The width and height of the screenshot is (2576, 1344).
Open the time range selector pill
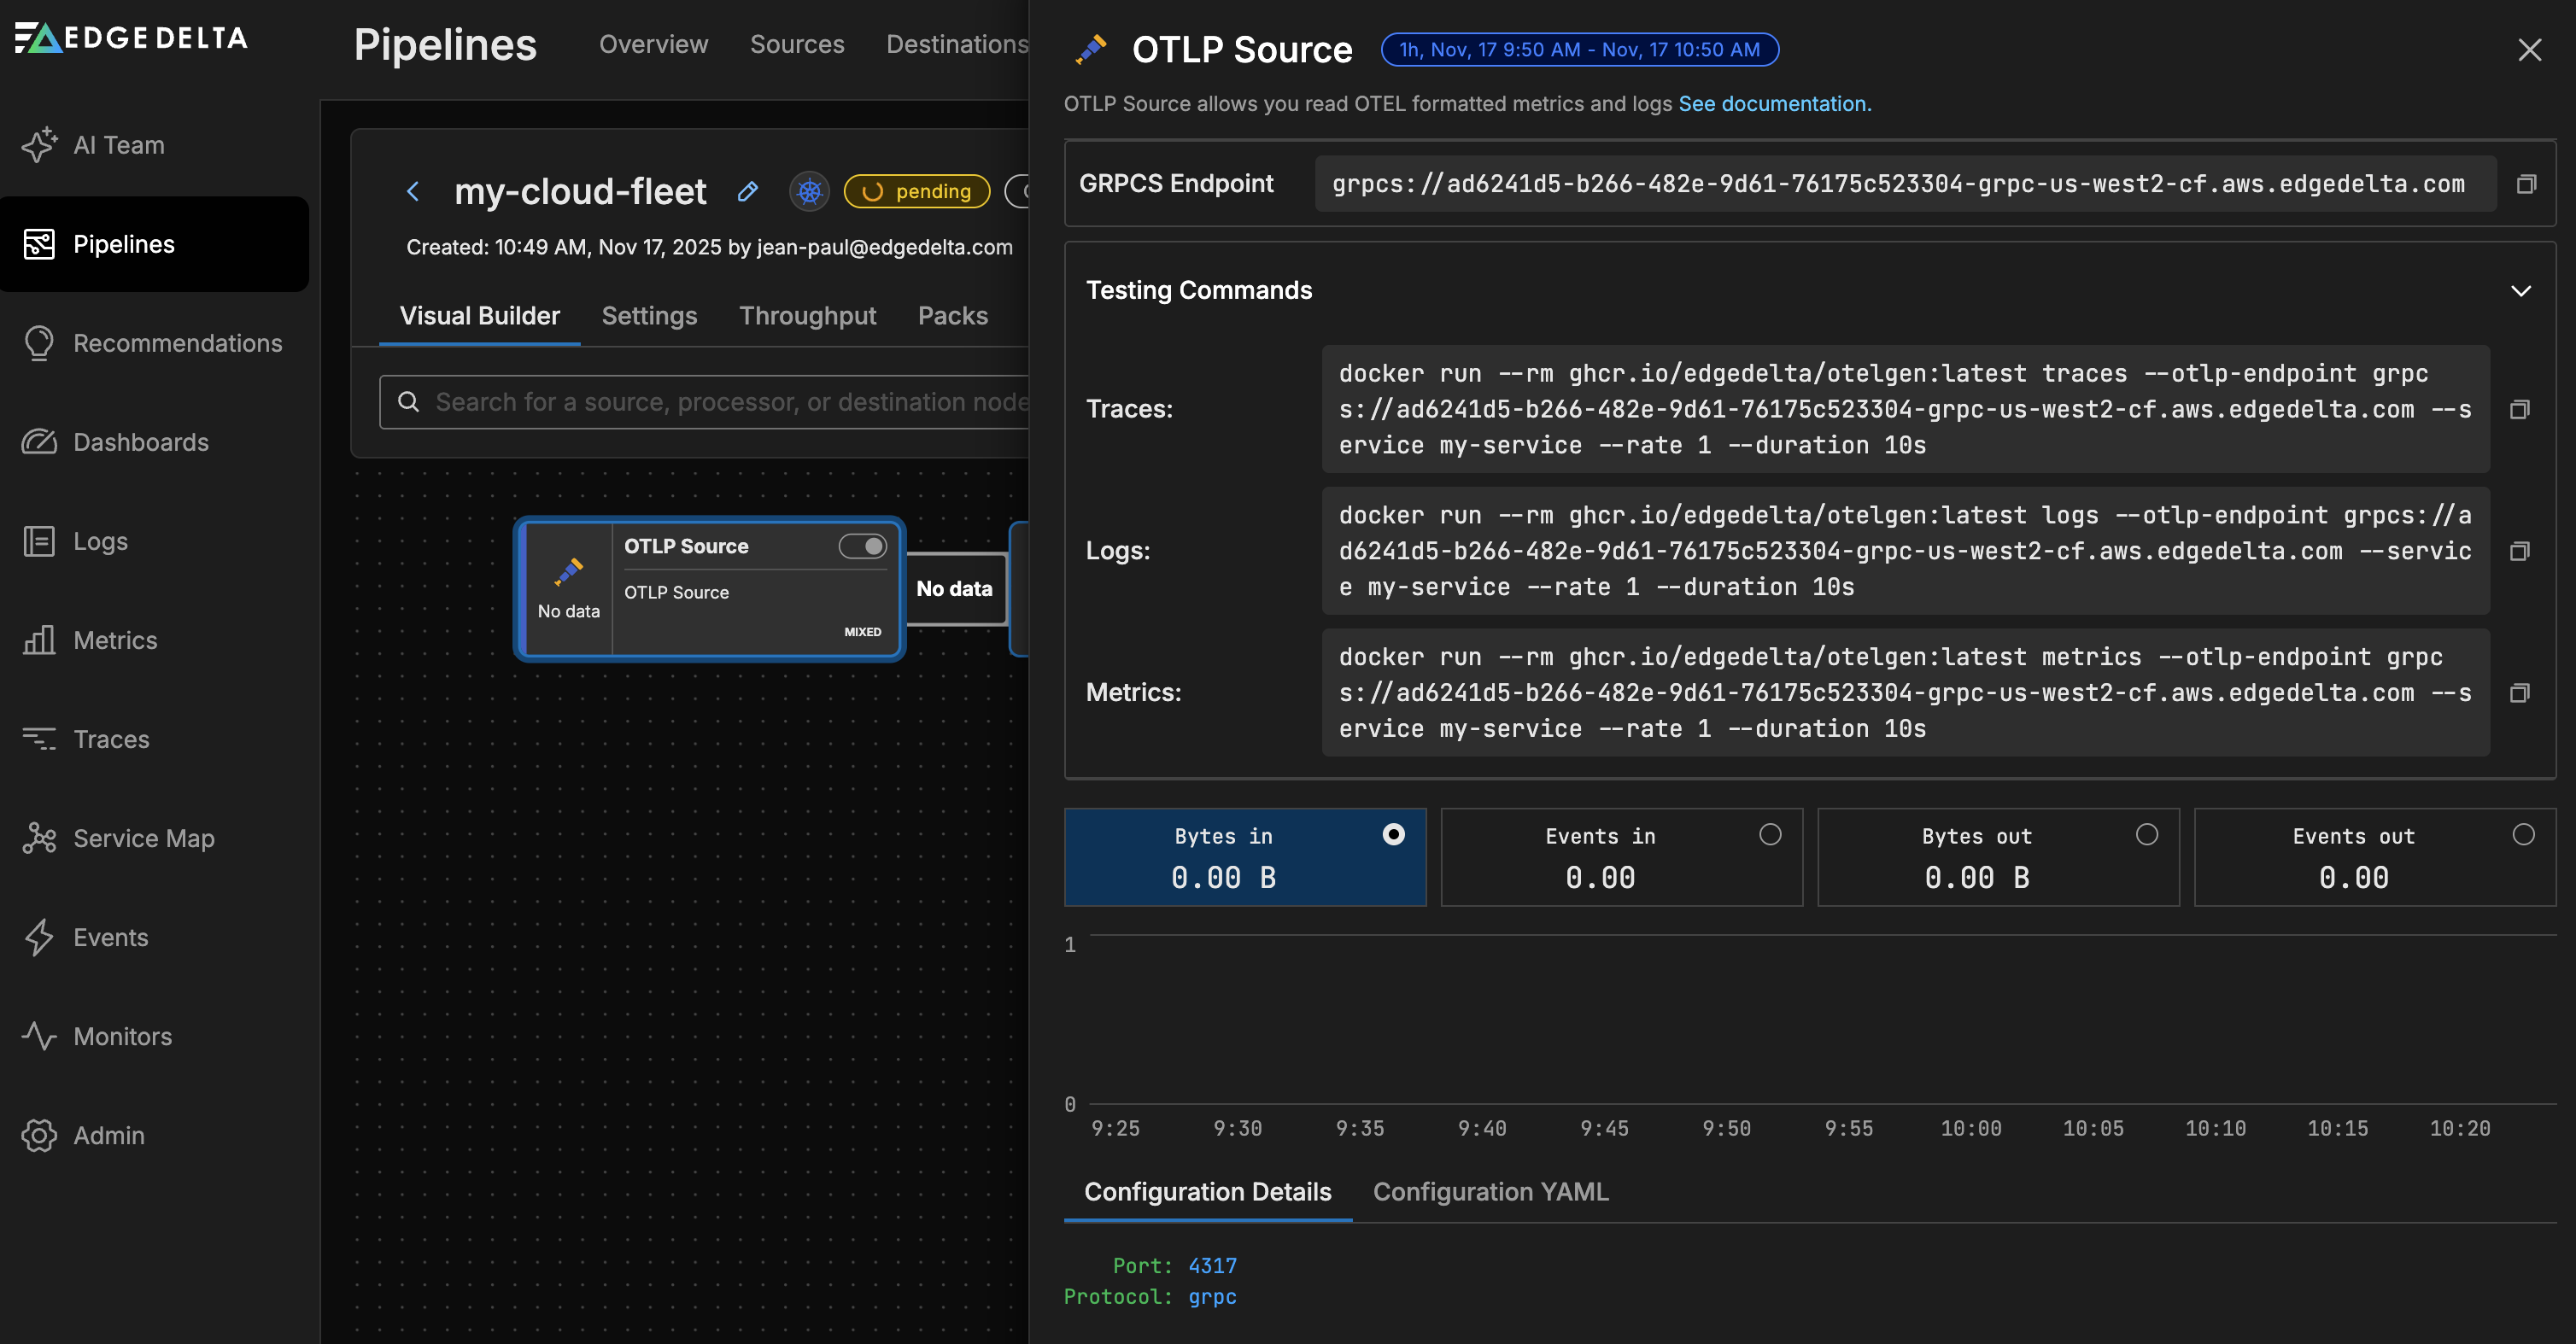tap(1579, 50)
